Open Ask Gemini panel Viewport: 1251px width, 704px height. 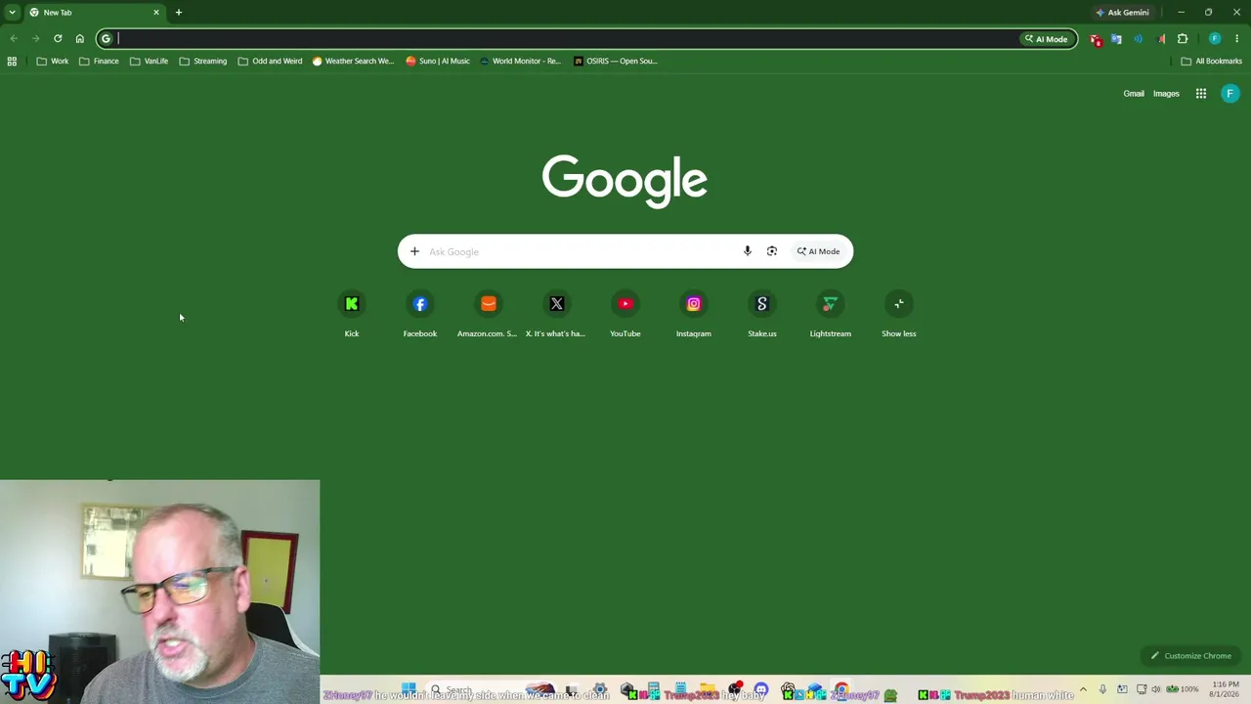[x=1122, y=13]
